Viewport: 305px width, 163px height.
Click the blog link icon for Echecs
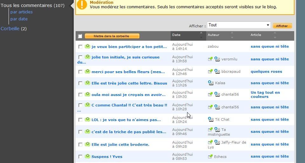point(210,156)
